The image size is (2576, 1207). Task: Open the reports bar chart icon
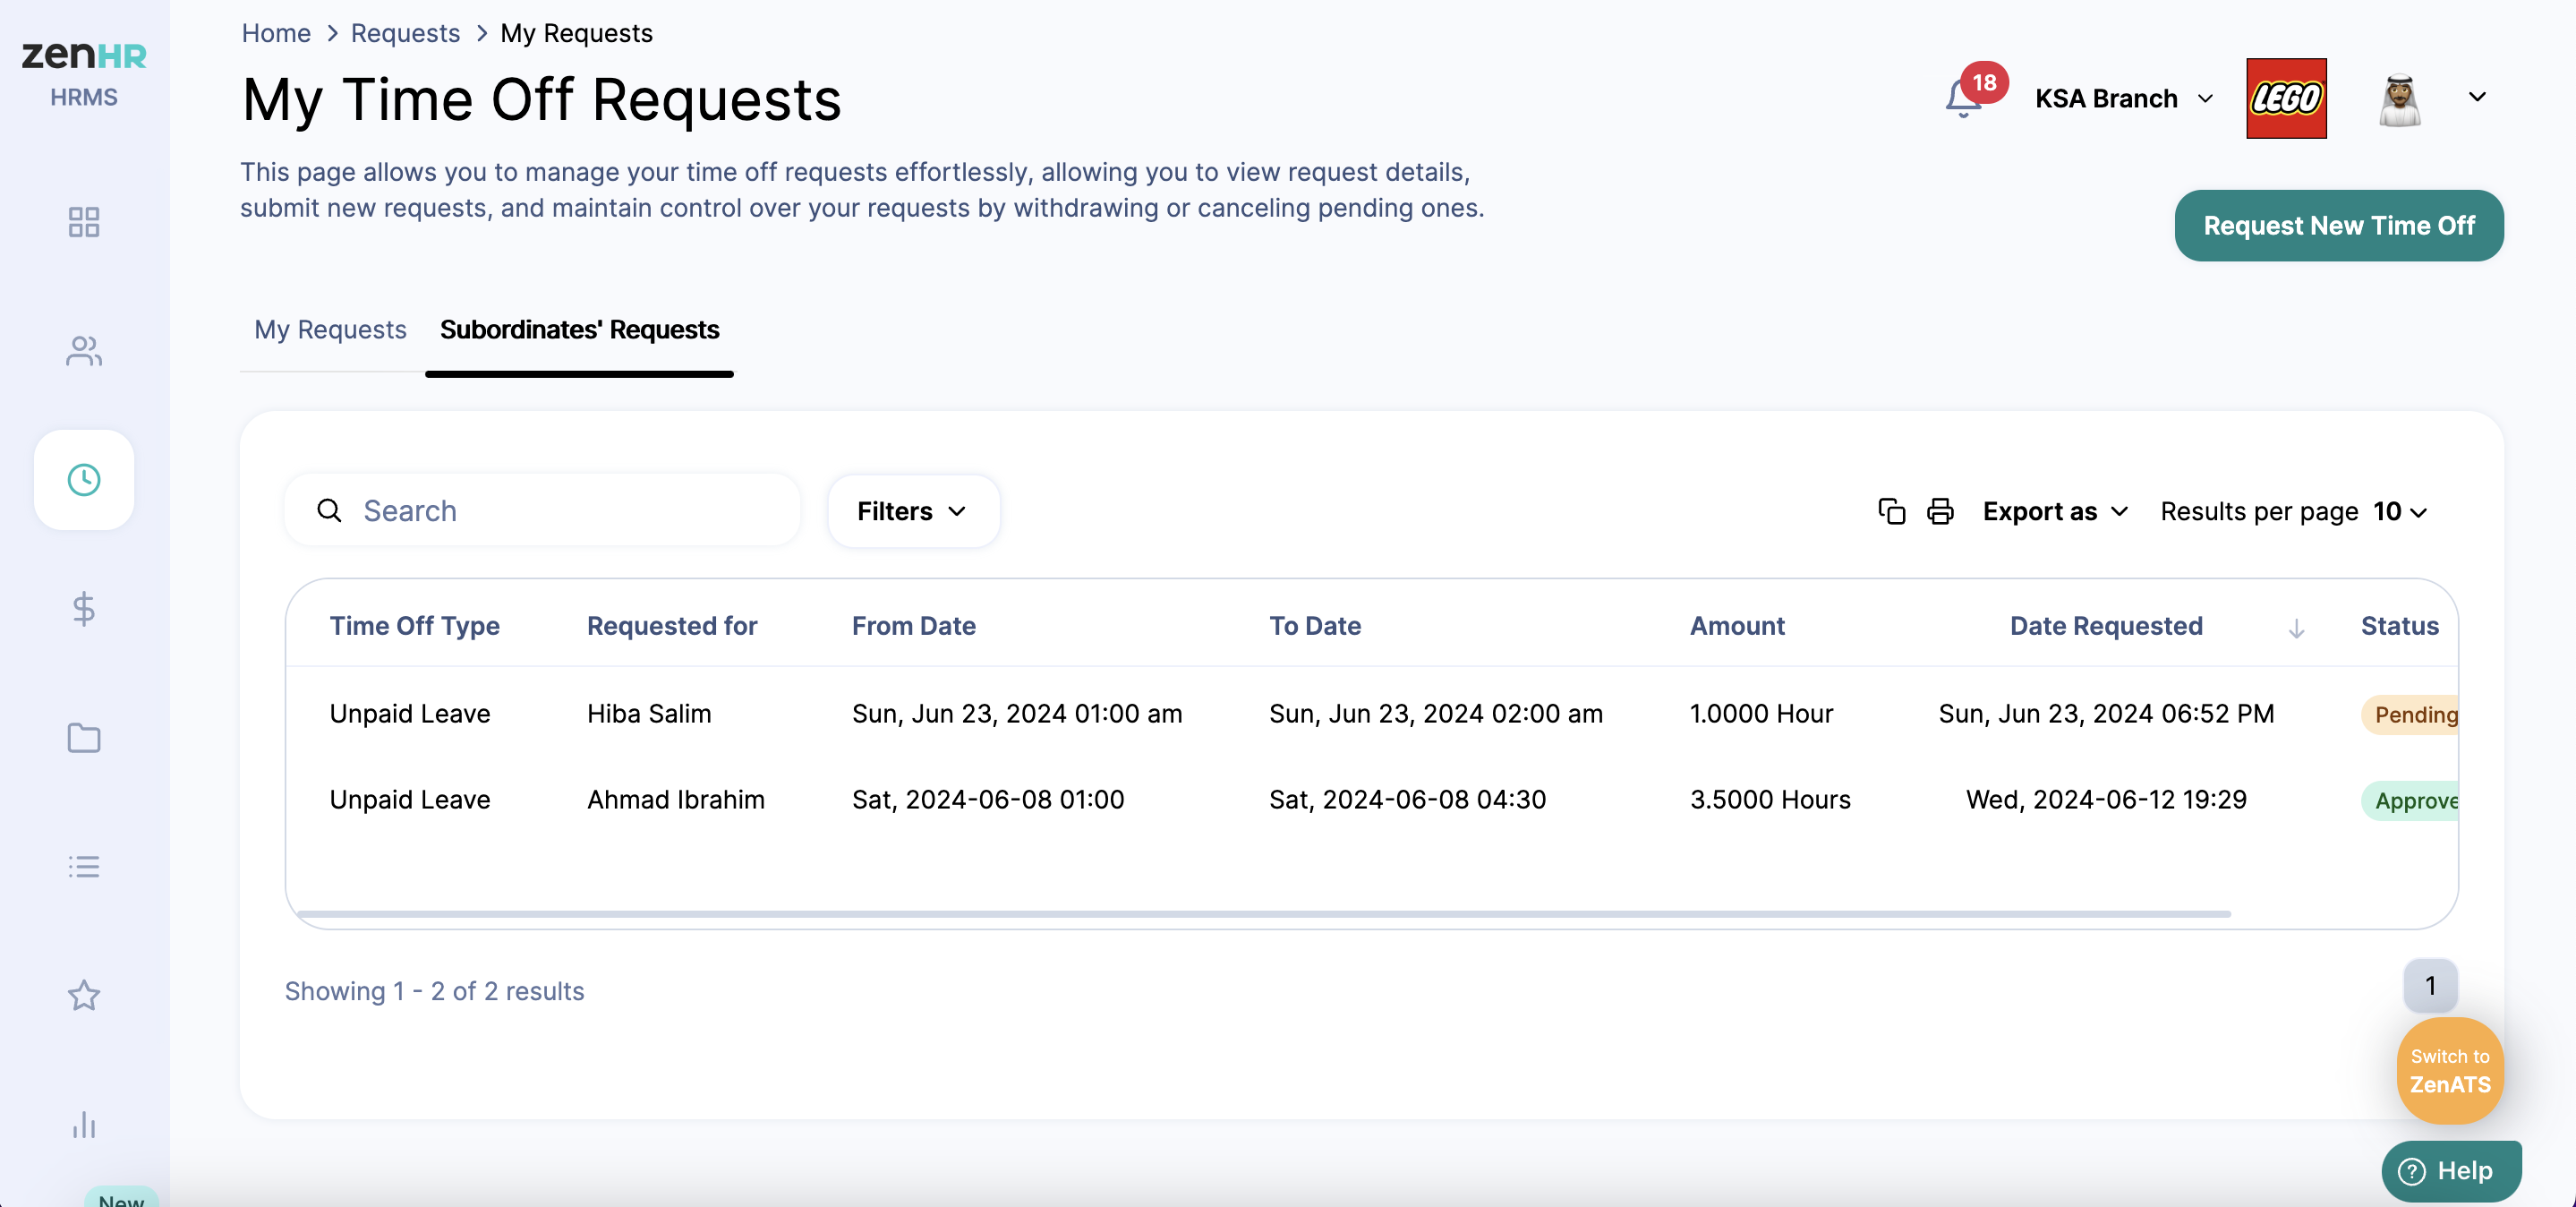tap(84, 1124)
